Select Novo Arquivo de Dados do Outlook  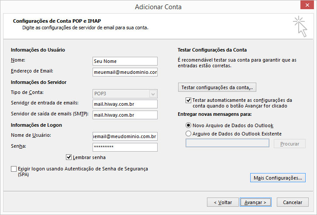coord(189,125)
